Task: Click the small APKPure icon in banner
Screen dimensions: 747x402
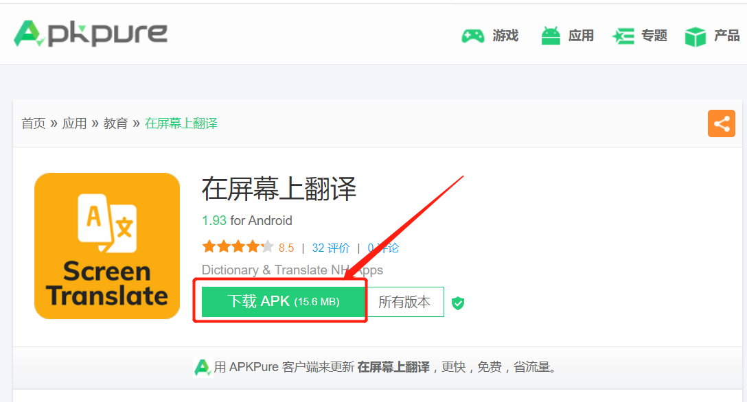Action: [202, 367]
